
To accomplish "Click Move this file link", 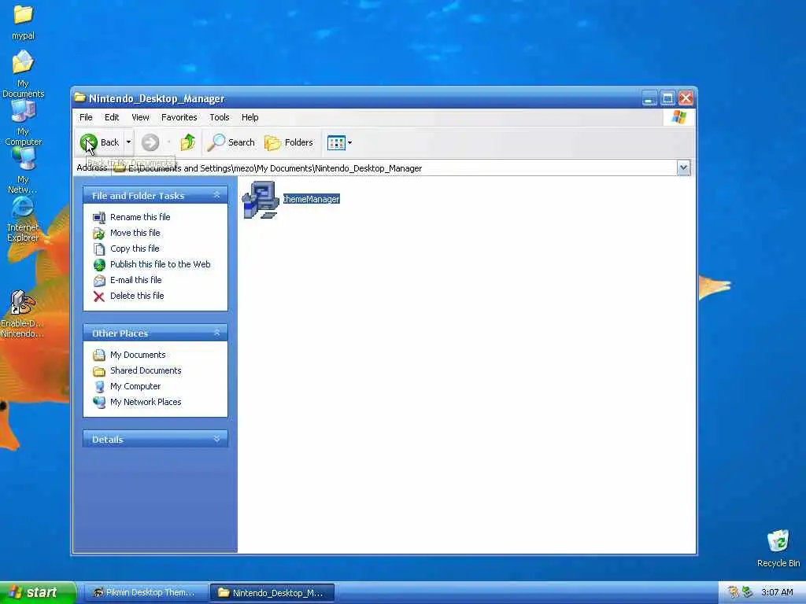I will pyautogui.click(x=135, y=233).
